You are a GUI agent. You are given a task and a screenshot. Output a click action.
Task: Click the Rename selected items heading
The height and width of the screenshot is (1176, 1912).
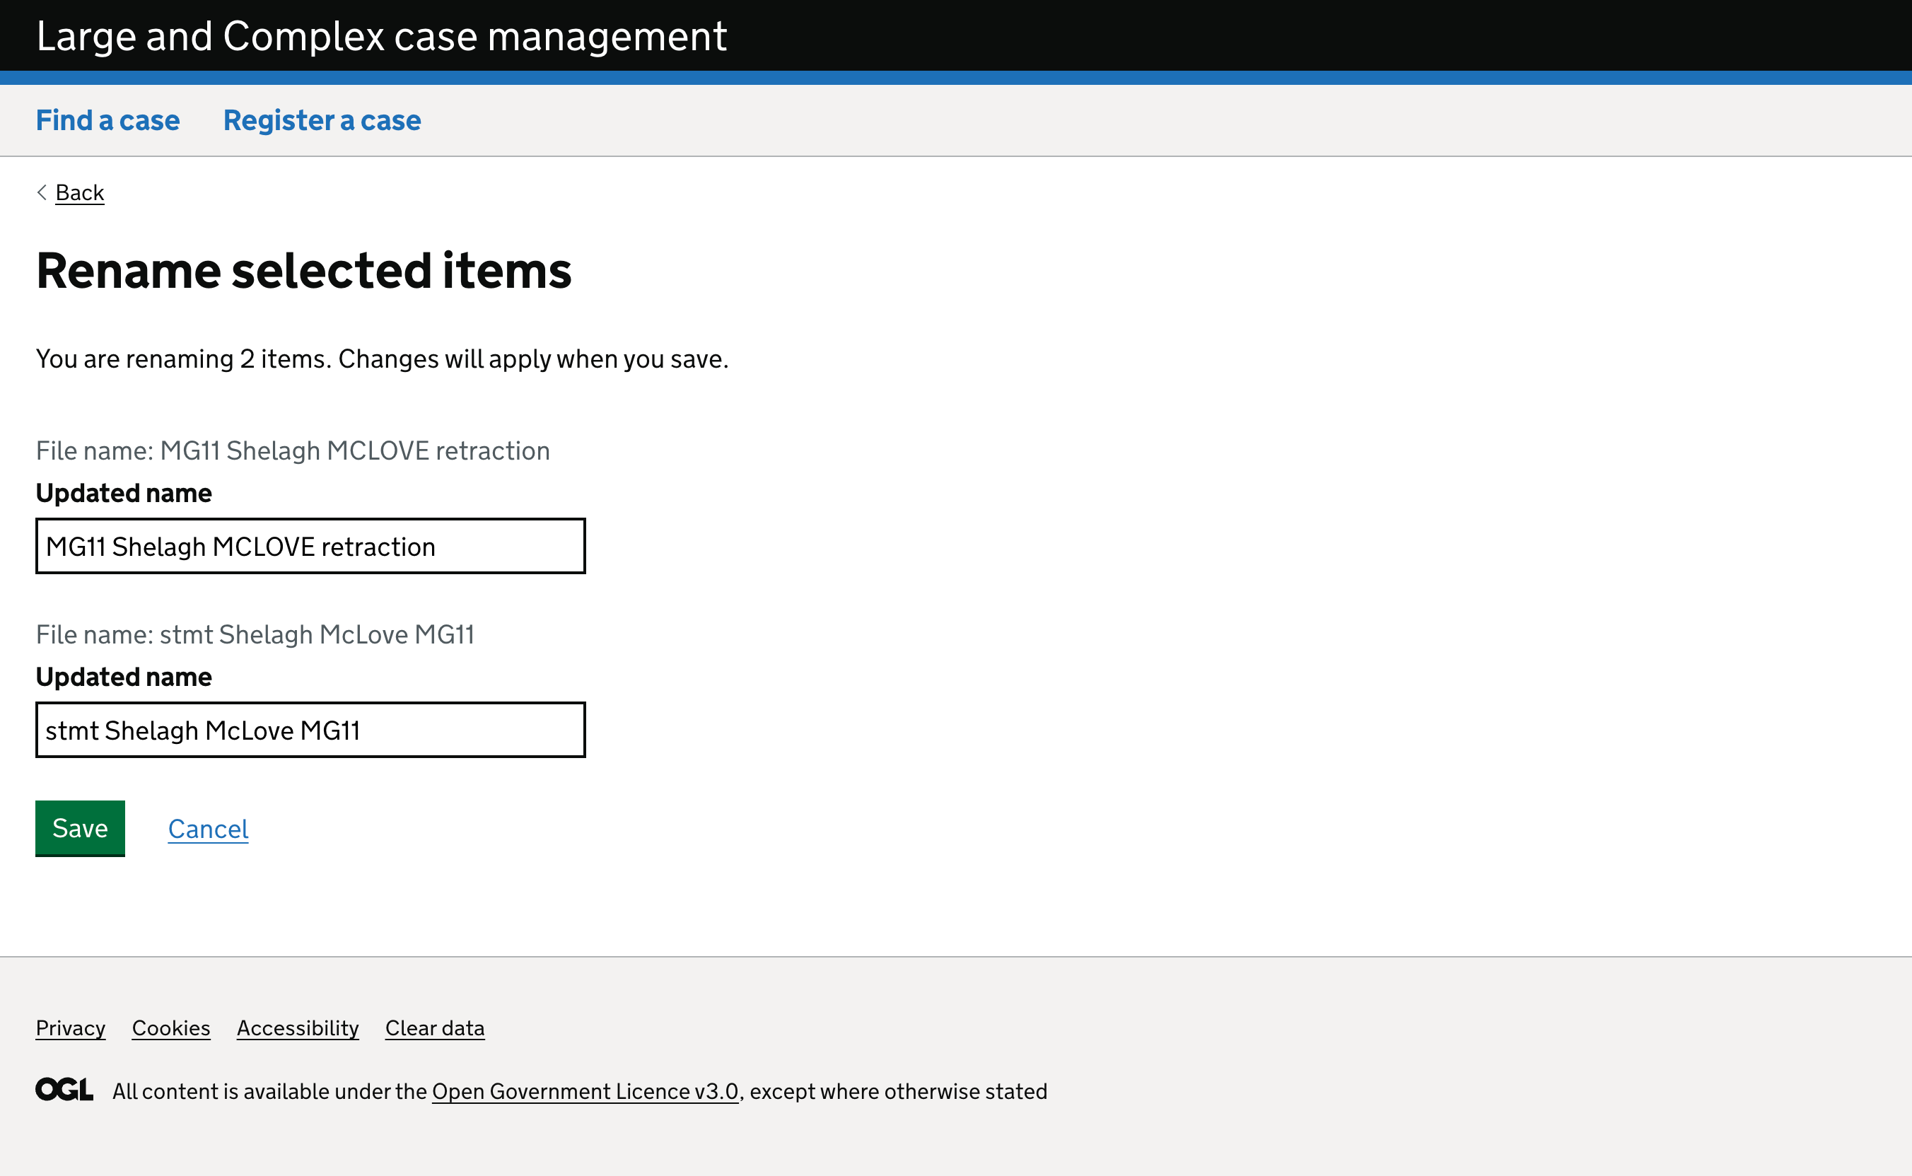tap(304, 271)
